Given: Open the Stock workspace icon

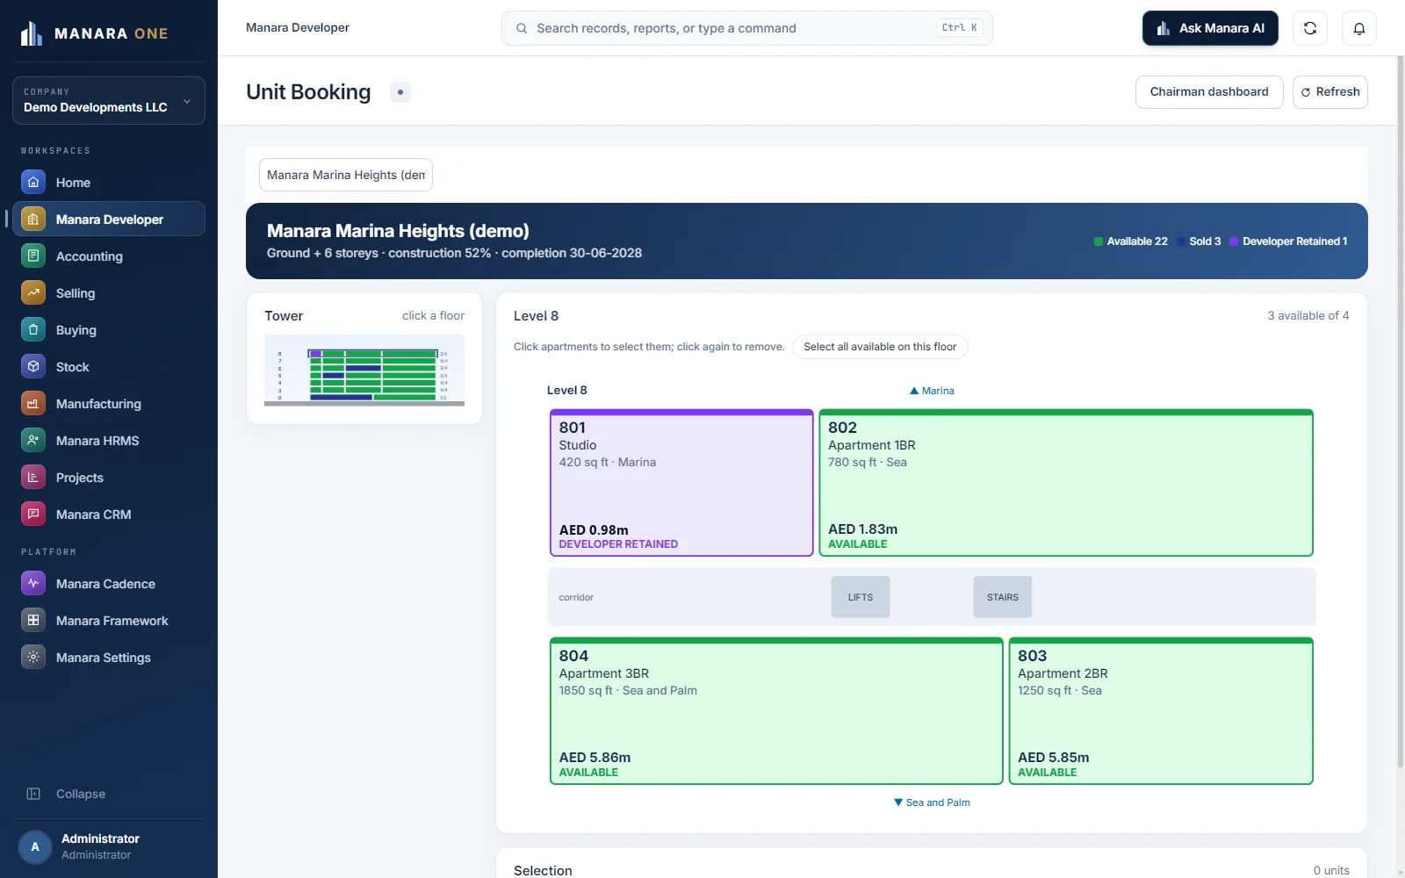Looking at the screenshot, I should (33, 367).
